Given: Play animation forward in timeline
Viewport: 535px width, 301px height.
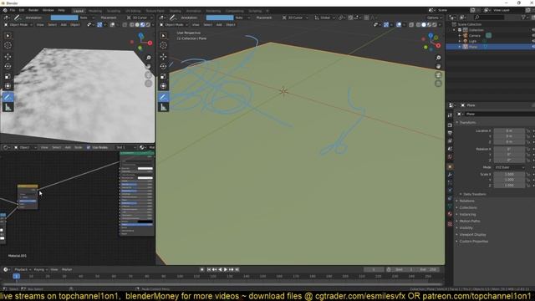Looking at the screenshot, I should (x=226, y=269).
